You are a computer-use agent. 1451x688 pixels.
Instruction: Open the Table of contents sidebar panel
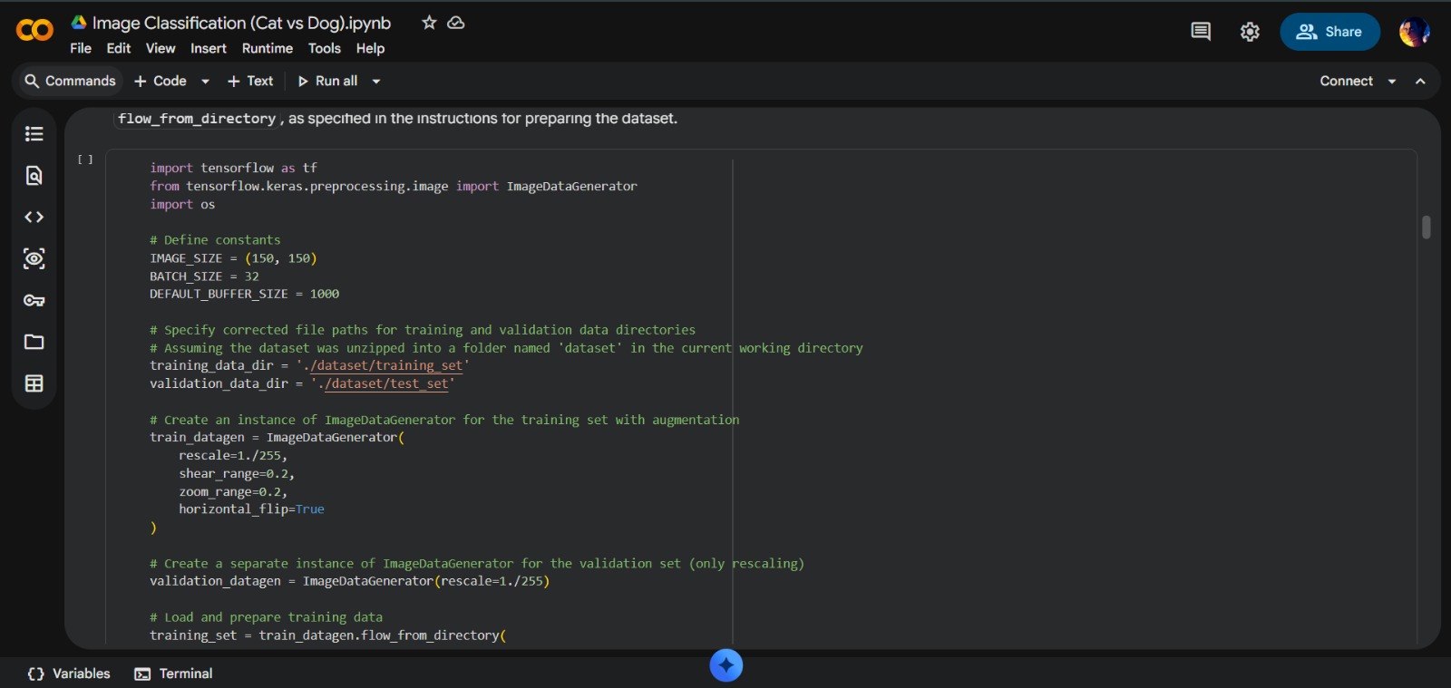click(x=34, y=134)
